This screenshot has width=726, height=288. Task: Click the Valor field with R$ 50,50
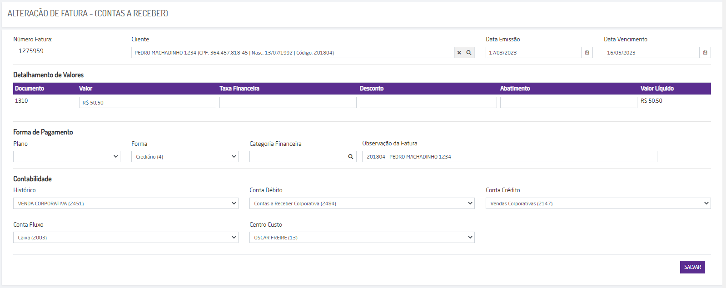[148, 103]
